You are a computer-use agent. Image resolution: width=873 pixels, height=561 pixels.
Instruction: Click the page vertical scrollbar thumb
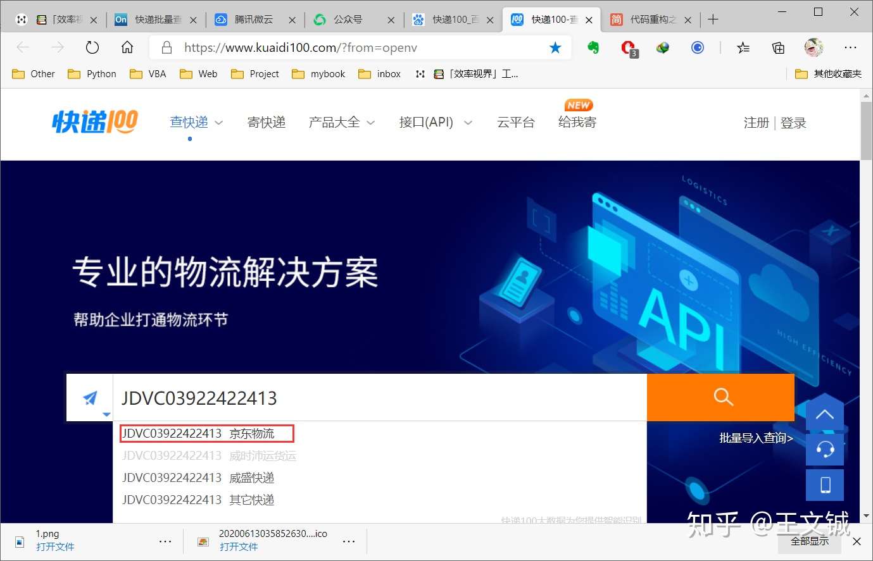coord(867,130)
